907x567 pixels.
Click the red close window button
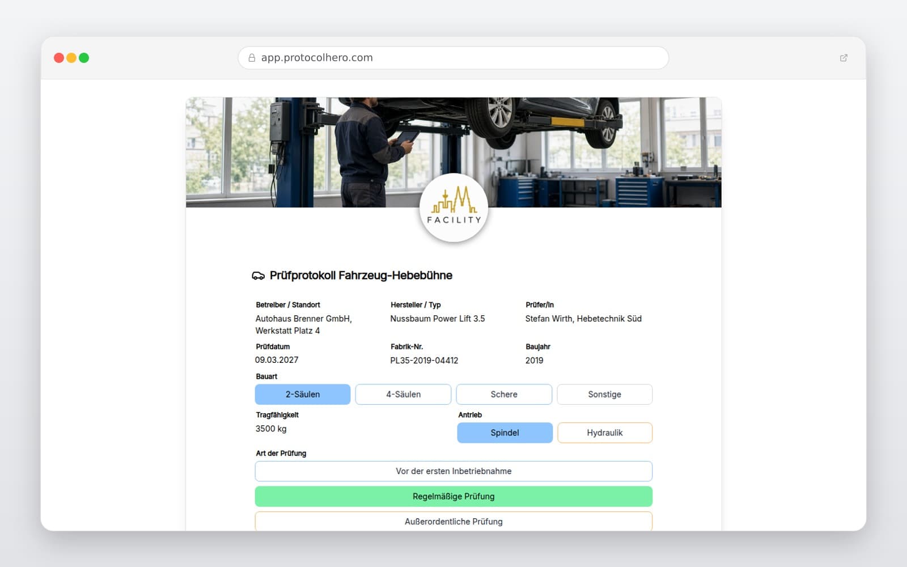(59, 58)
